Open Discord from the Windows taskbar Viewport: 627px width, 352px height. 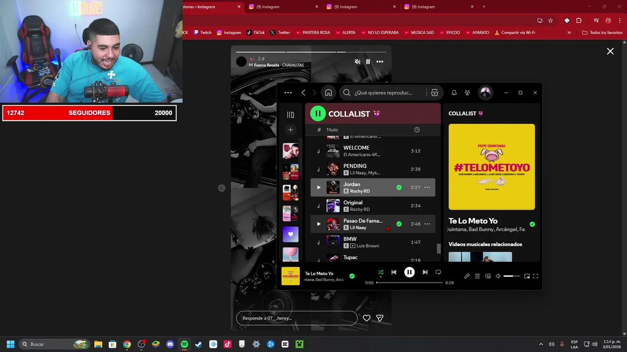point(170,344)
